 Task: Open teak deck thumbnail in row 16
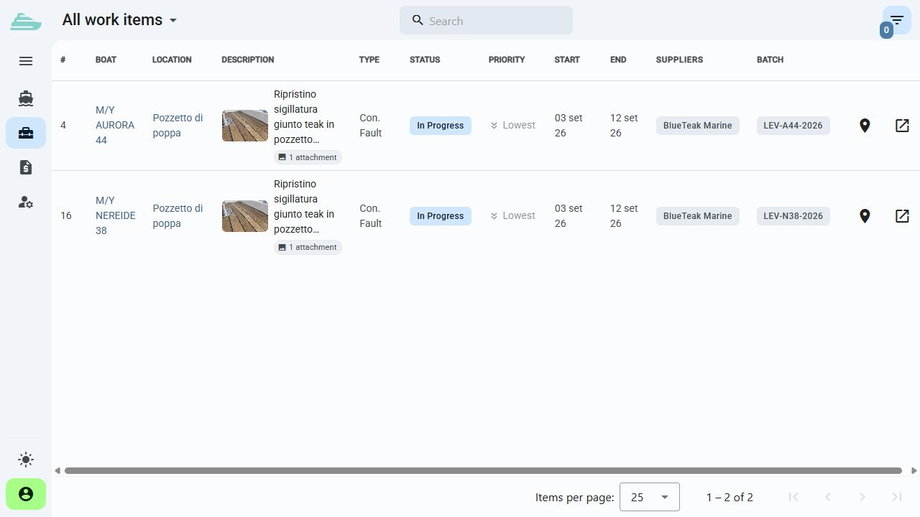[245, 216]
